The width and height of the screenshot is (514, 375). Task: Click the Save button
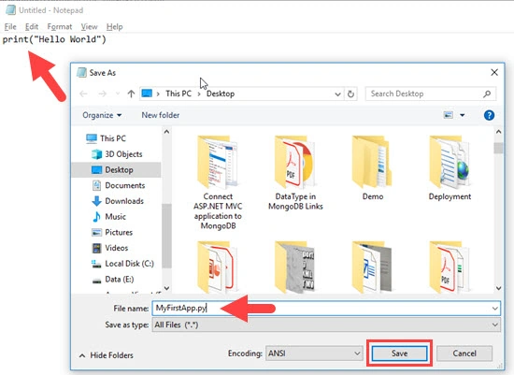tap(399, 353)
